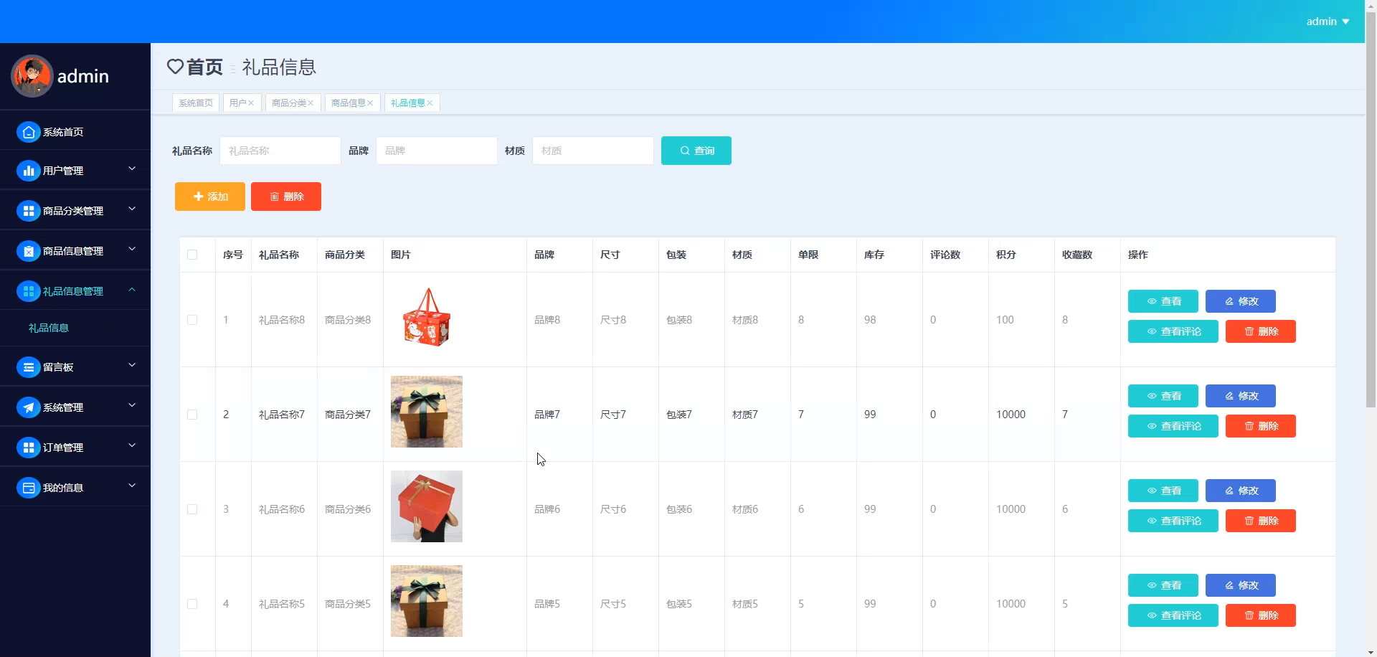Open 查看评论 for 礼品名称6

click(x=1173, y=521)
